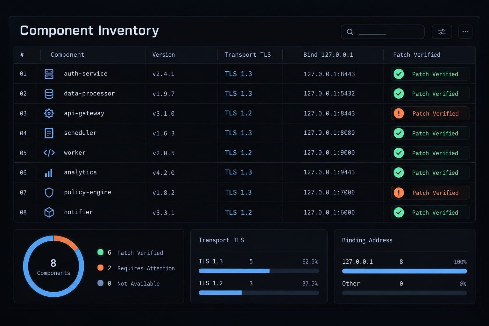This screenshot has width=489, height=326.
Task: Click the TLS 1.3 progress bar
Action: tap(259, 271)
